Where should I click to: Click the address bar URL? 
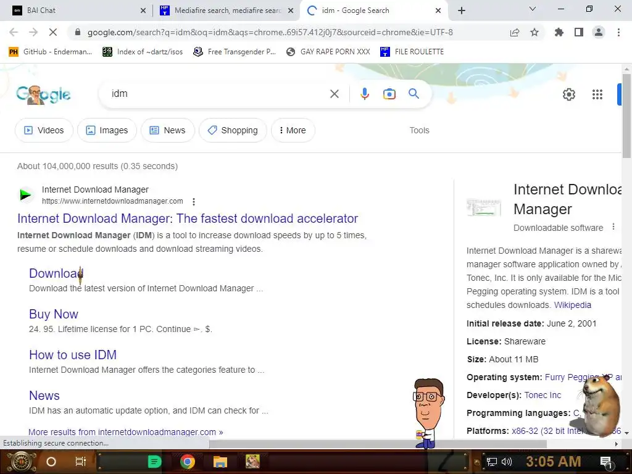(270, 32)
